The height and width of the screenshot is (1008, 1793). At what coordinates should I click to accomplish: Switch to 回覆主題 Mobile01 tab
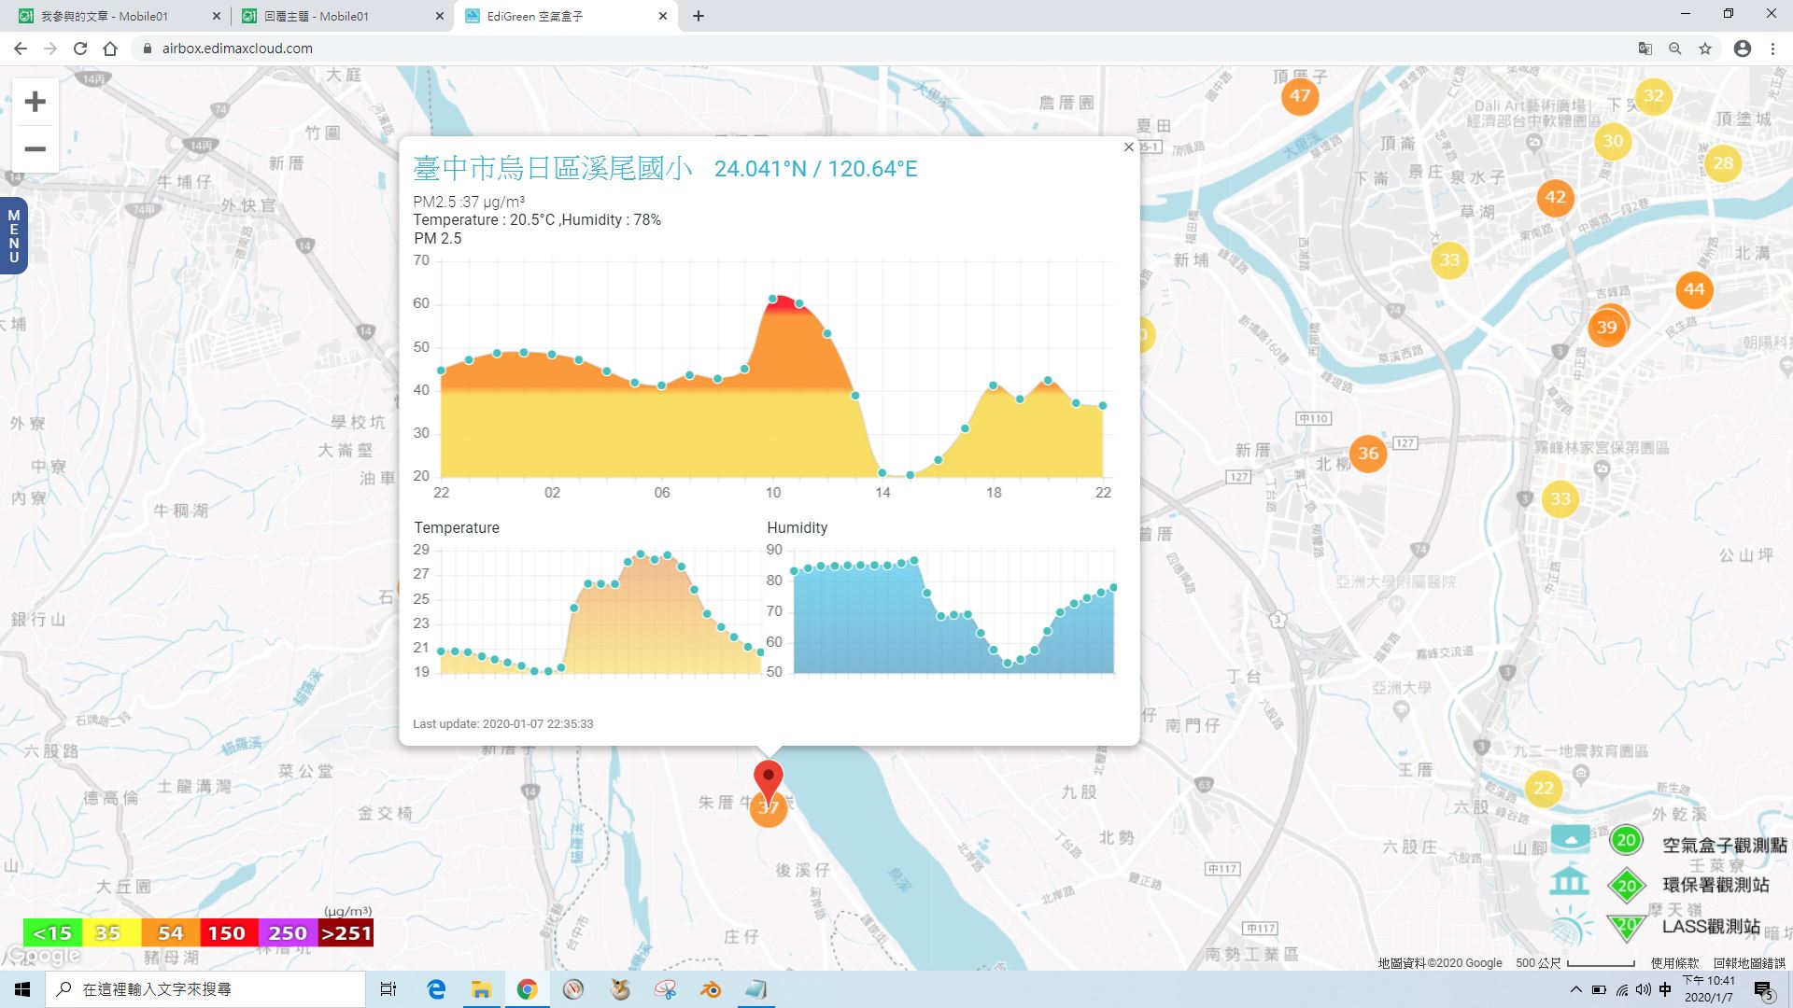click(341, 16)
